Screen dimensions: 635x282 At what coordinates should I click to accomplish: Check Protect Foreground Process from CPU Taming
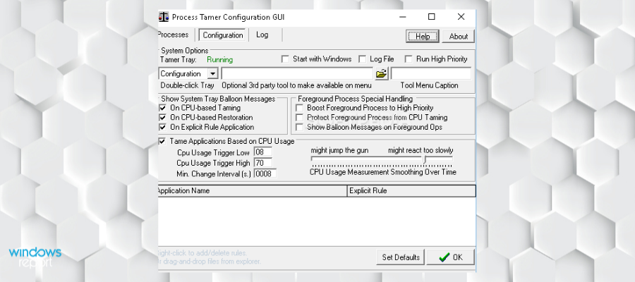[x=299, y=117]
